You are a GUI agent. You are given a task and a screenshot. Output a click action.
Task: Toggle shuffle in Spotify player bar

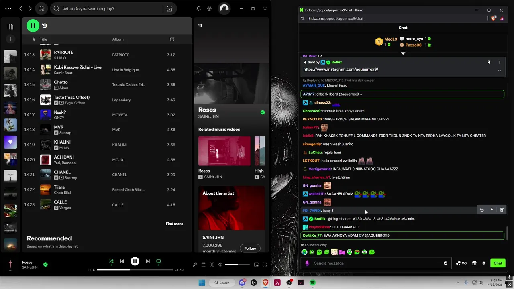click(x=111, y=261)
